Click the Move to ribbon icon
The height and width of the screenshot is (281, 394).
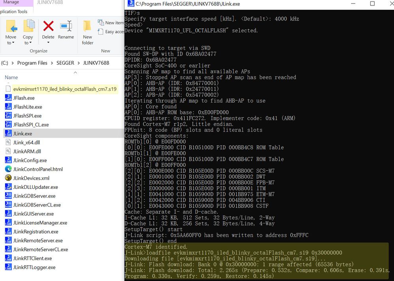[11, 26]
